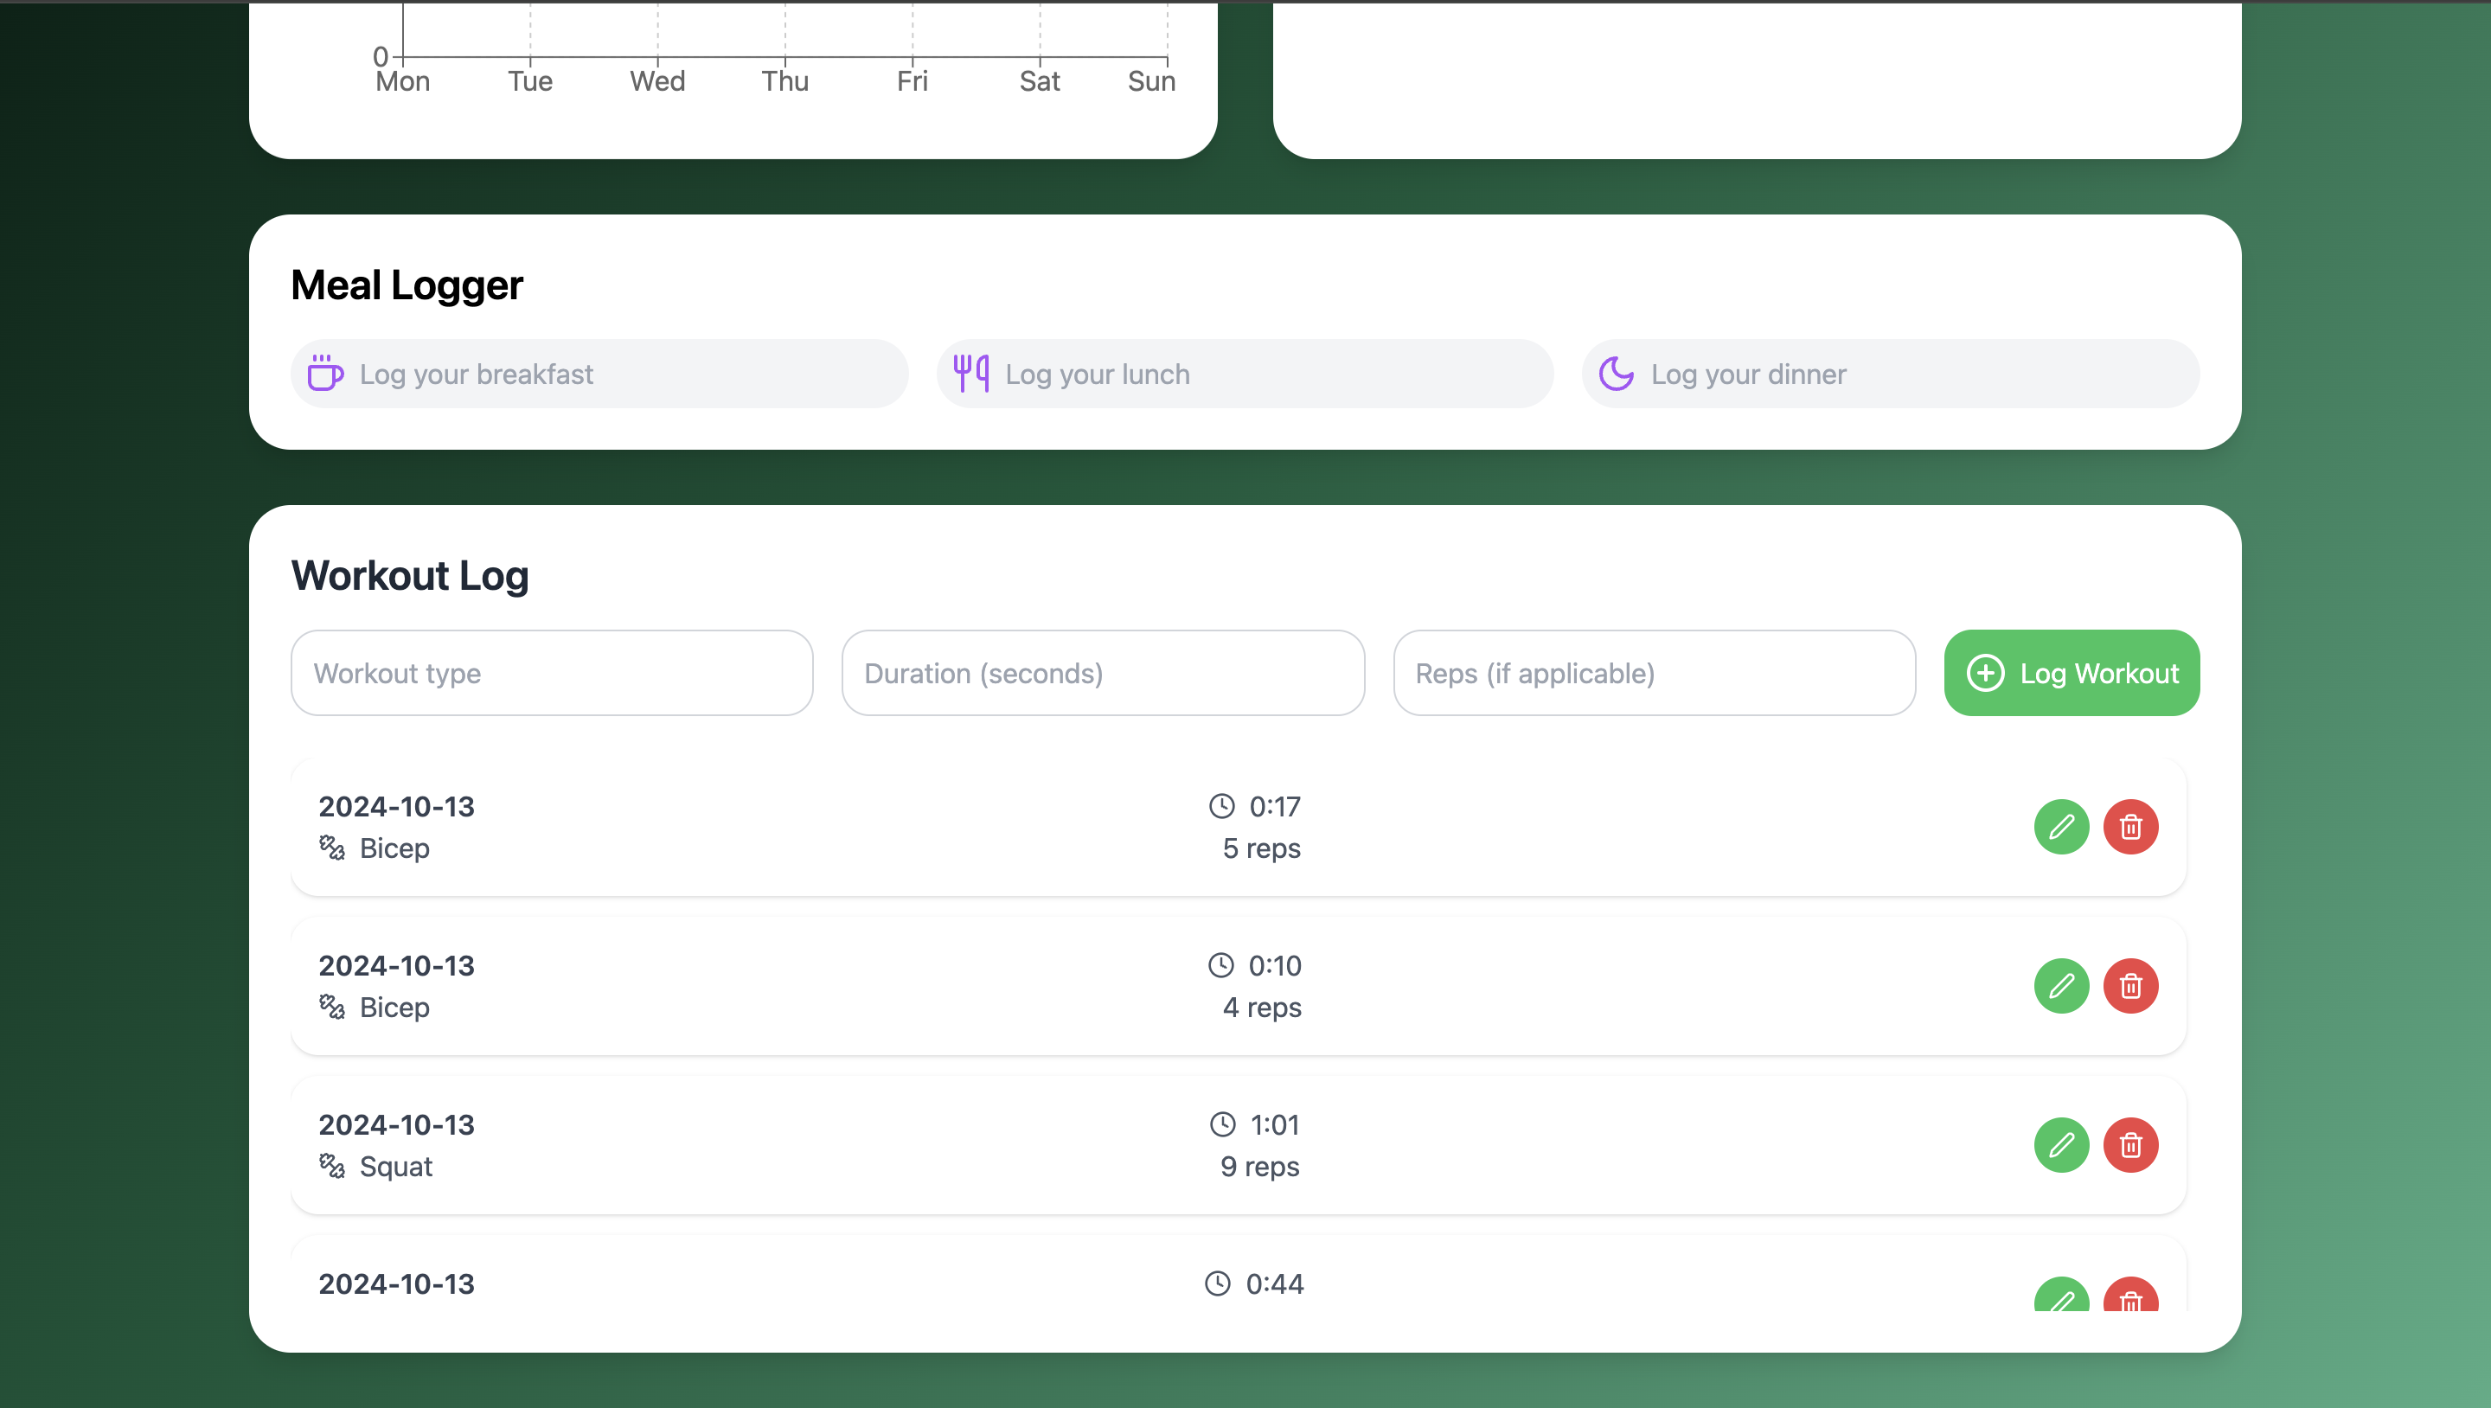Click the dinner moon icon
Image resolution: width=2491 pixels, height=1408 pixels.
(x=1616, y=374)
